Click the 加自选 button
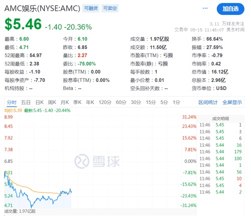 (x=230, y=9)
